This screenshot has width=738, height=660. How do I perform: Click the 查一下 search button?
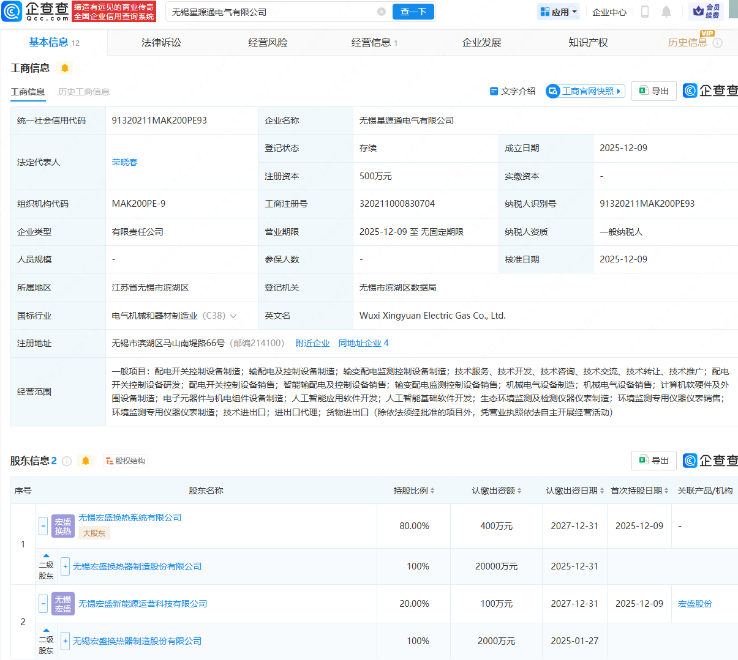pyautogui.click(x=413, y=12)
